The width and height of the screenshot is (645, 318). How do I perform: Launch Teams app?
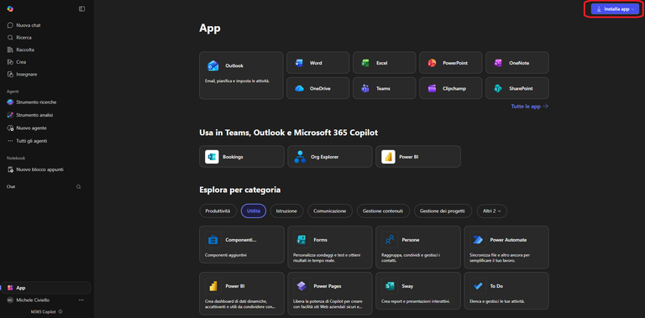point(384,88)
